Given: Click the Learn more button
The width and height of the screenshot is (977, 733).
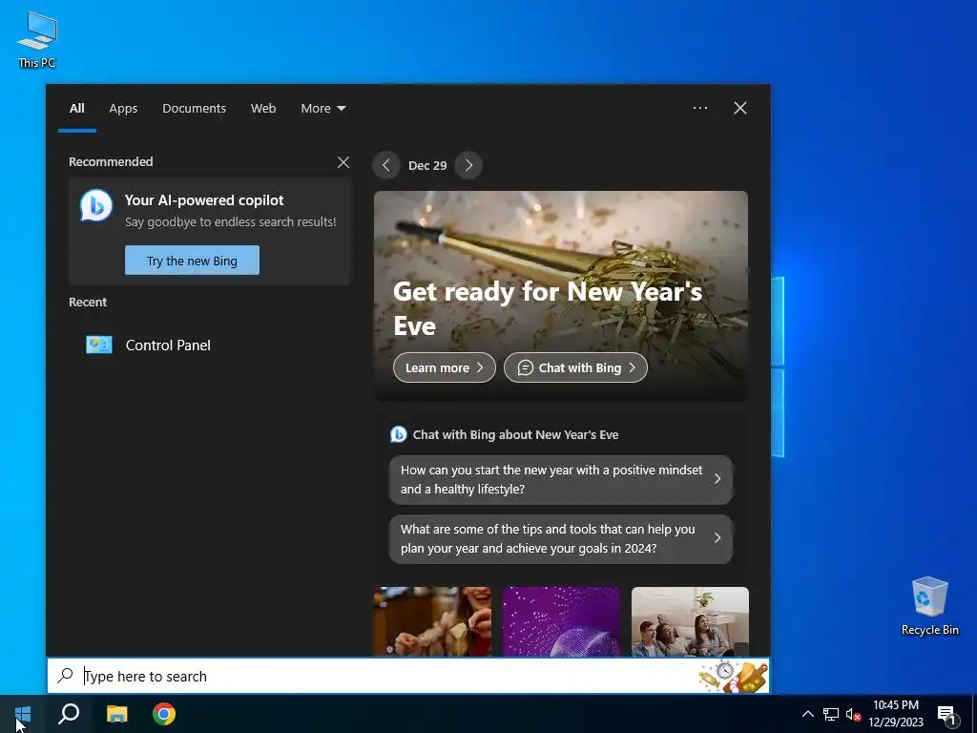Looking at the screenshot, I should pos(445,367).
